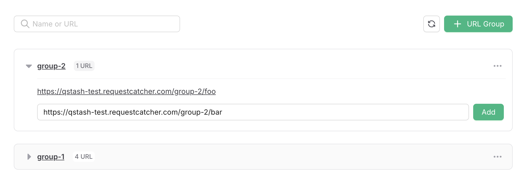Viewport: 528px width, 193px height.
Task: Click the refresh icon button
Action: coord(431,24)
